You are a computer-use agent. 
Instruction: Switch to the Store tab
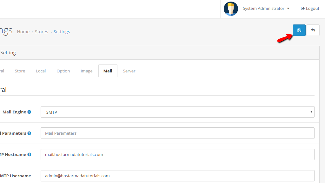pos(20,71)
